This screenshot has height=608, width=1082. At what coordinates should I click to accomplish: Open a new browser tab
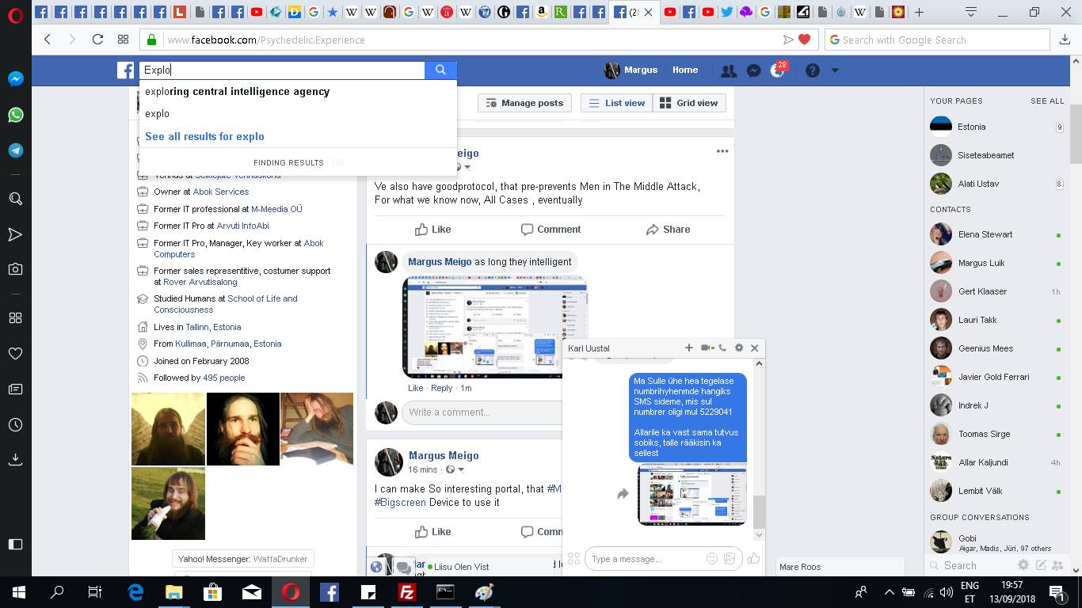point(919,12)
